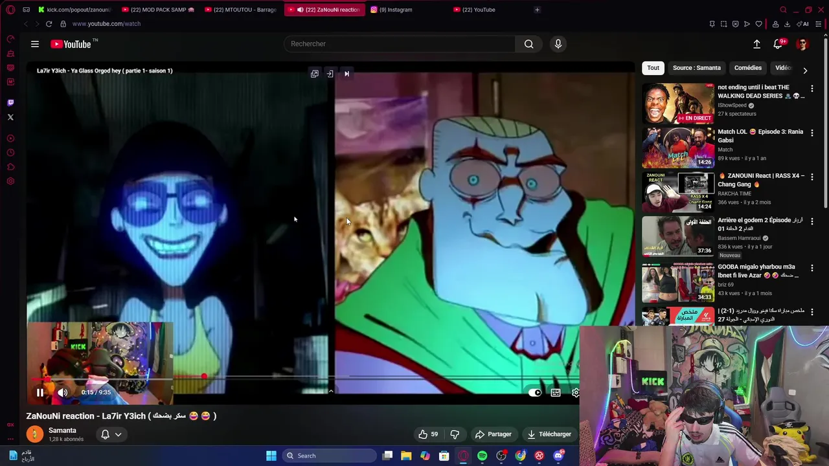This screenshot has width=829, height=466.
Task: Open options for ZANOUNI React RASS X4
Action: tap(812, 177)
